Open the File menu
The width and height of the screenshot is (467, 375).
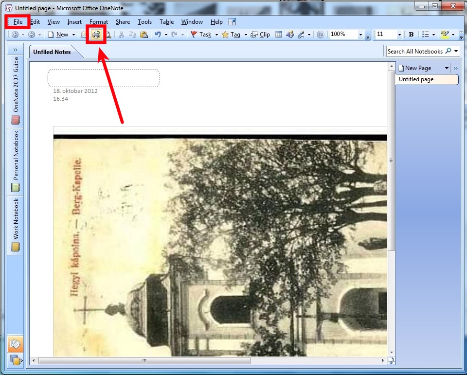(x=18, y=22)
